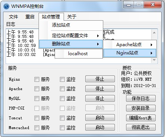Screen dimensions: 165x137
Task: Click log scrollbar down arrow
Action: click(154, 60)
